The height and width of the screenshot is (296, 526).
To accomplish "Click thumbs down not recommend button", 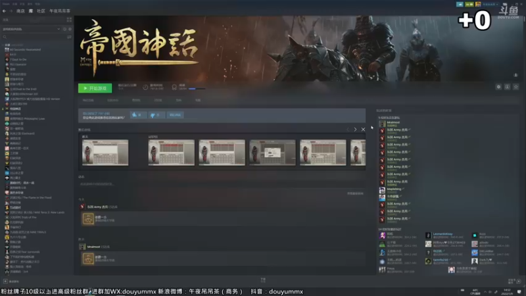I will pos(156,115).
